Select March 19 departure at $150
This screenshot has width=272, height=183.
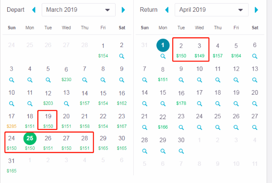(x=48, y=120)
